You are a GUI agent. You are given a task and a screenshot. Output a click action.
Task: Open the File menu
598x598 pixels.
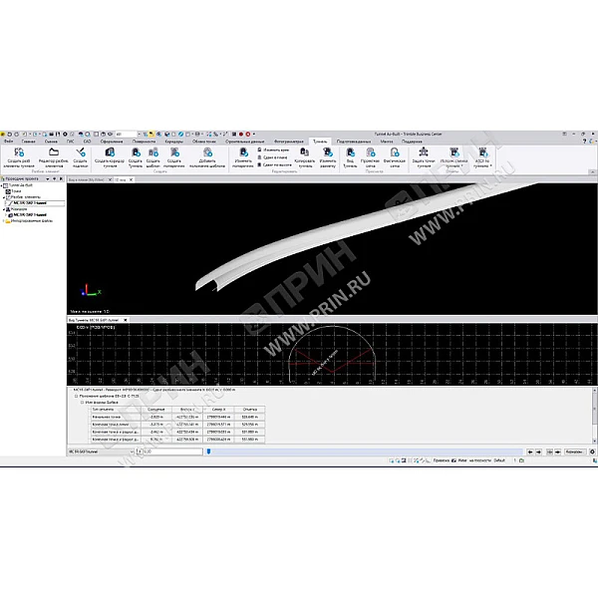[8, 143]
